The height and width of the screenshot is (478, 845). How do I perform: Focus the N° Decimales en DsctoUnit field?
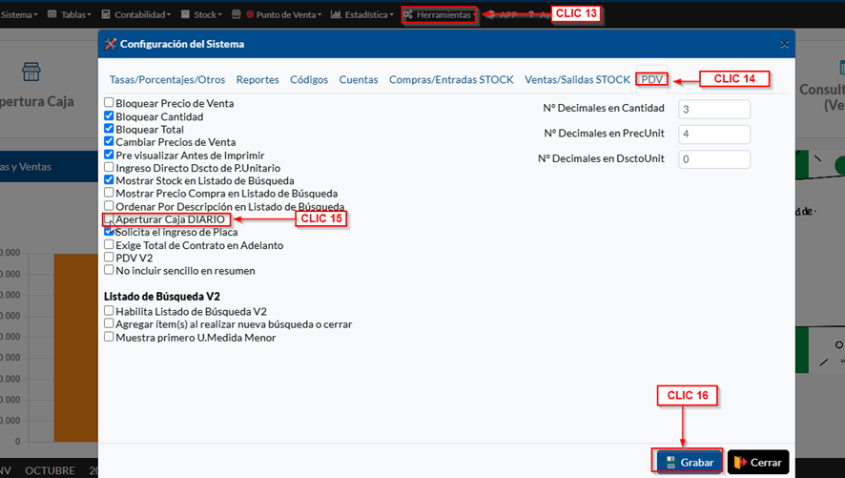coord(713,159)
